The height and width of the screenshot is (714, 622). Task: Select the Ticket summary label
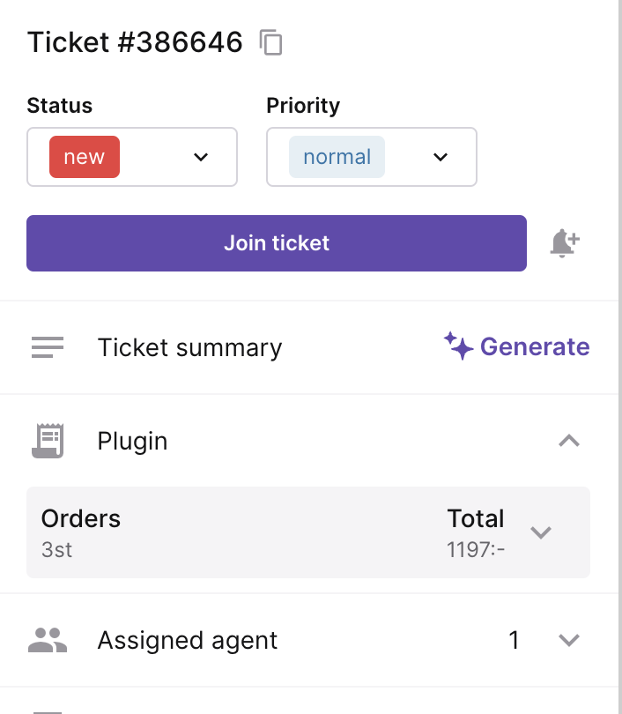189,347
